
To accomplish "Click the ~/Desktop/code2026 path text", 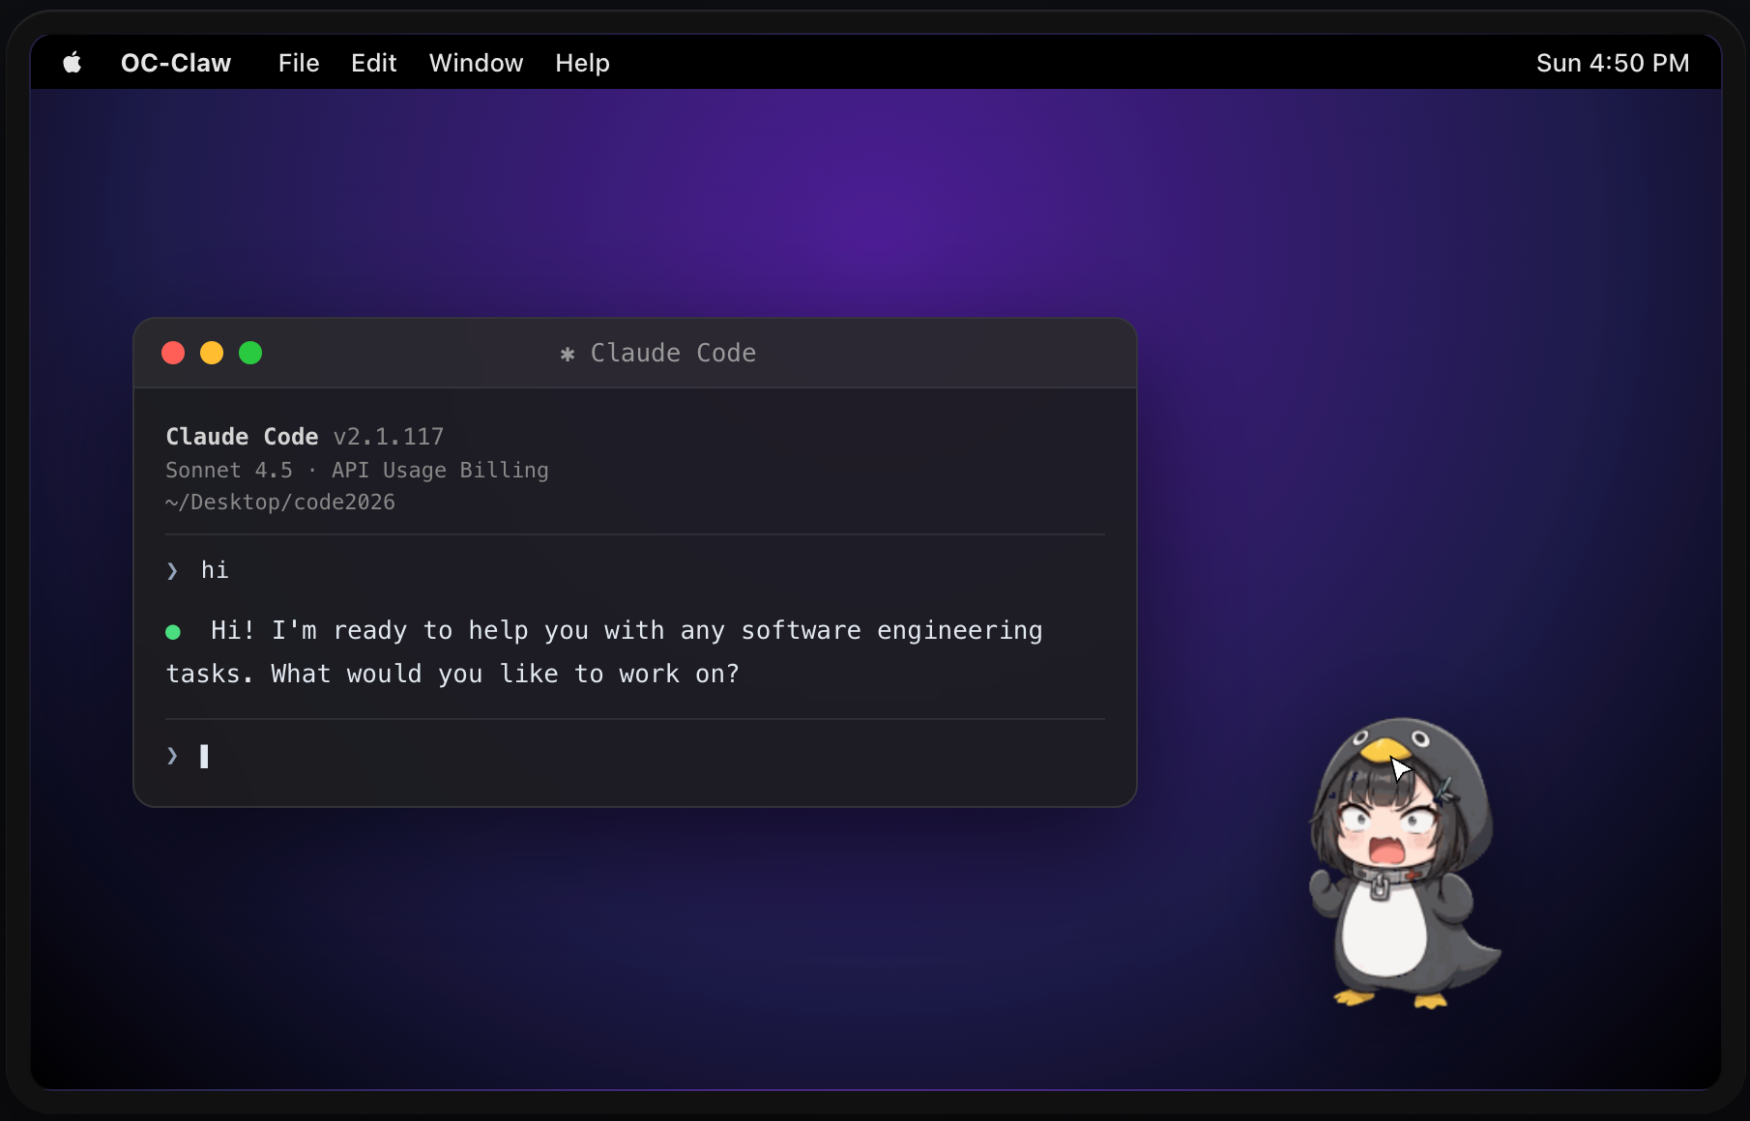I will [x=280, y=503].
